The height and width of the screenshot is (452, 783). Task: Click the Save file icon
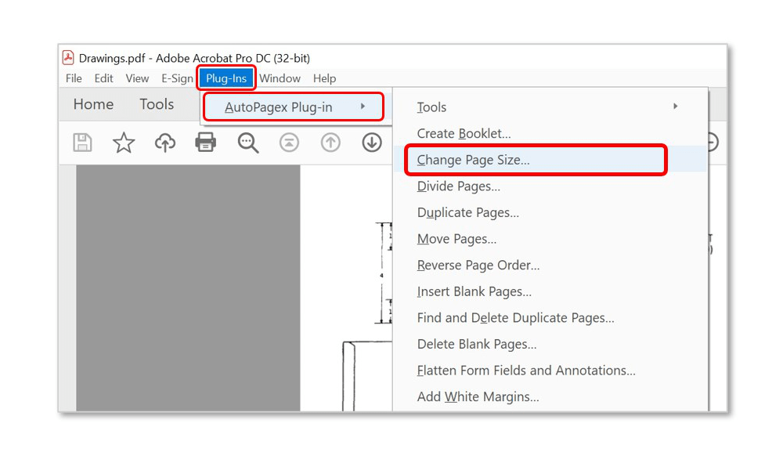click(82, 143)
